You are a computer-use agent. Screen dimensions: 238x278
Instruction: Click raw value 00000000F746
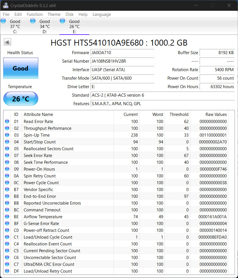pyautogui.click(x=213, y=169)
